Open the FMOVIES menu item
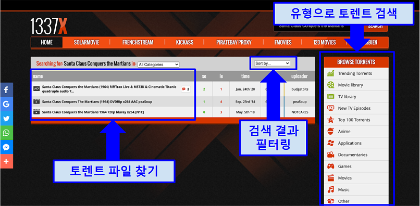 pos(283,42)
